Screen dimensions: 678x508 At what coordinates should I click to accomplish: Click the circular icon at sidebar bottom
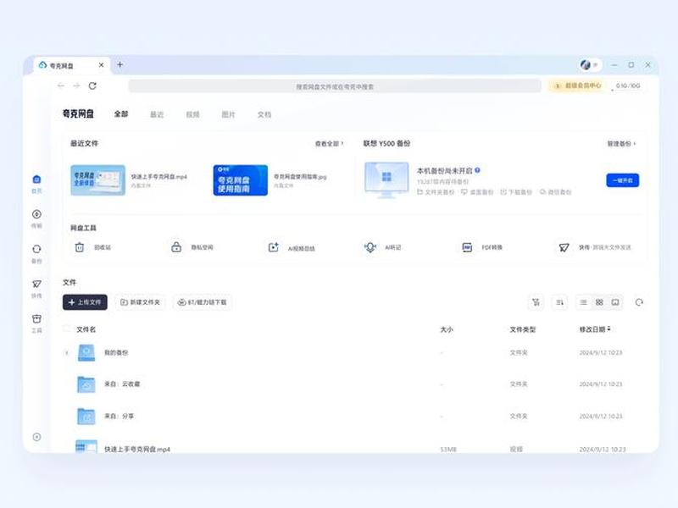pyautogui.click(x=36, y=437)
